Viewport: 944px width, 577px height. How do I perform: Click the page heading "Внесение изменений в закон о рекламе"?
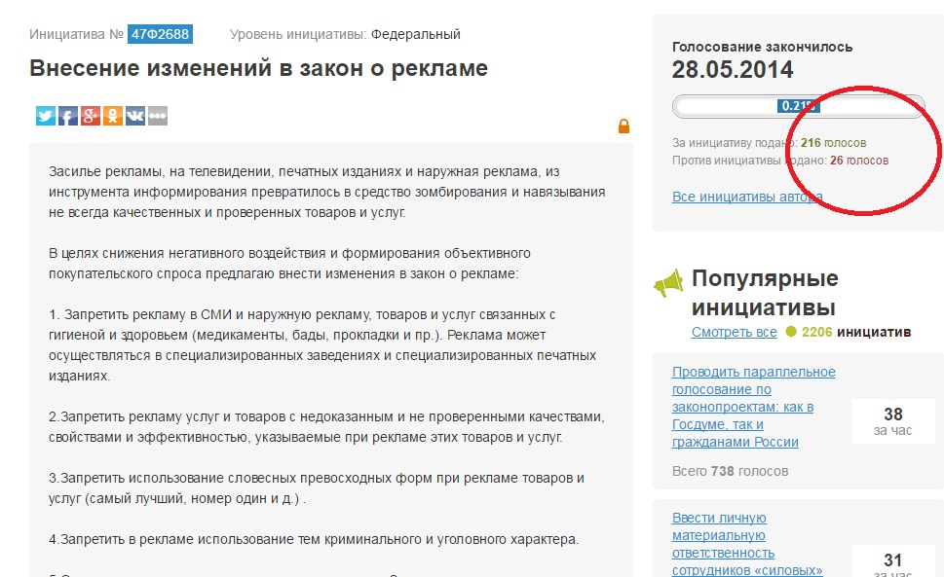coord(259,68)
